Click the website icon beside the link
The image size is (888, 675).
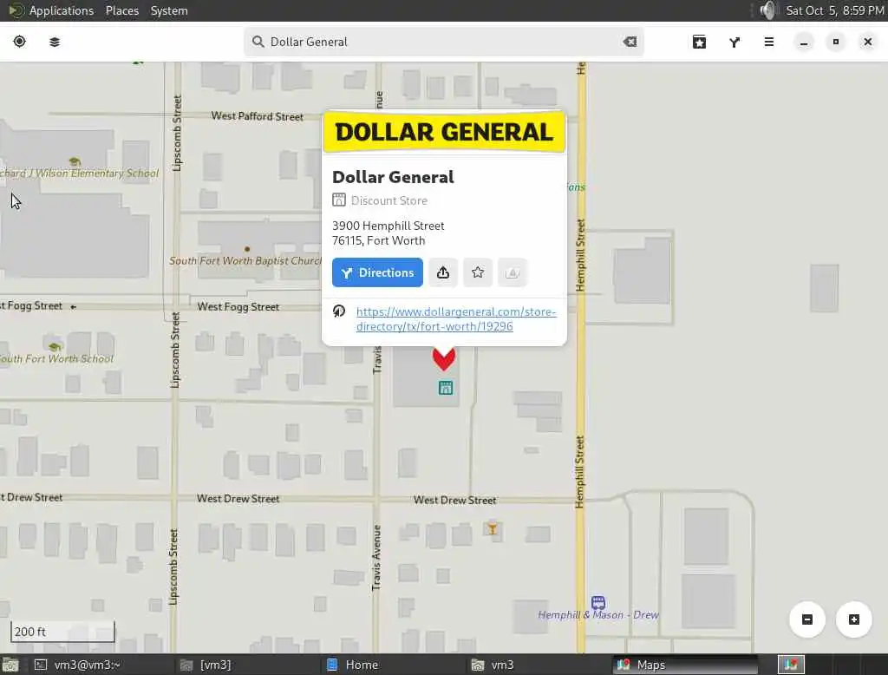(339, 311)
